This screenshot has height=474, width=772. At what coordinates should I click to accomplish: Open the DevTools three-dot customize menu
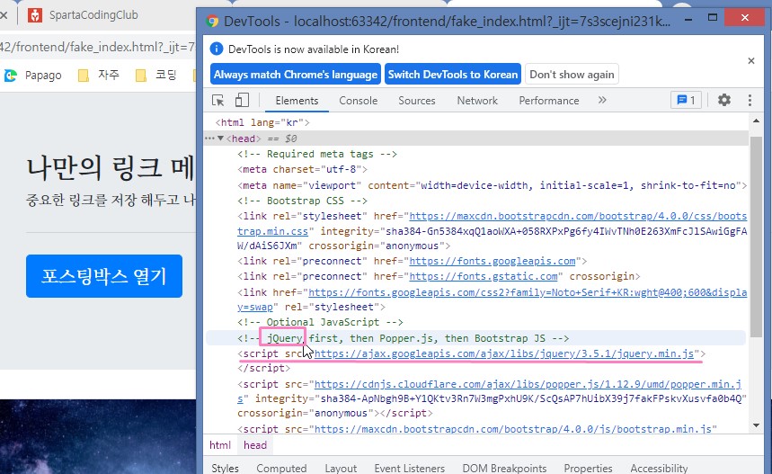coord(750,100)
